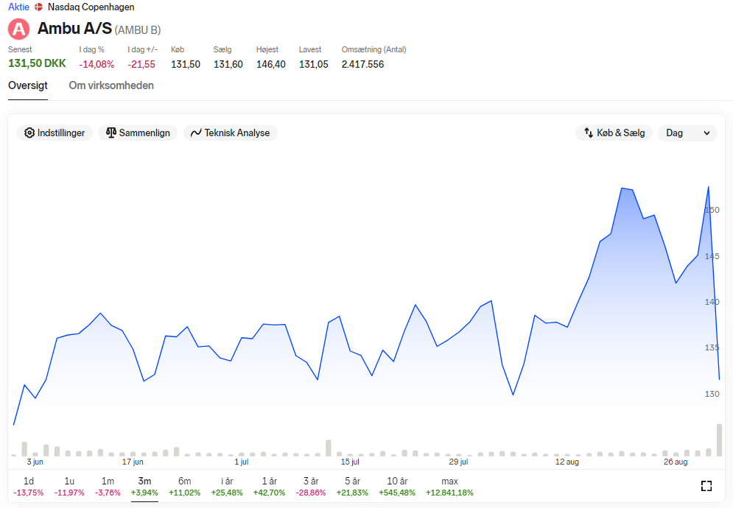Follow the Aktie breadcrumb link
The width and height of the screenshot is (733, 508).
pyautogui.click(x=18, y=7)
